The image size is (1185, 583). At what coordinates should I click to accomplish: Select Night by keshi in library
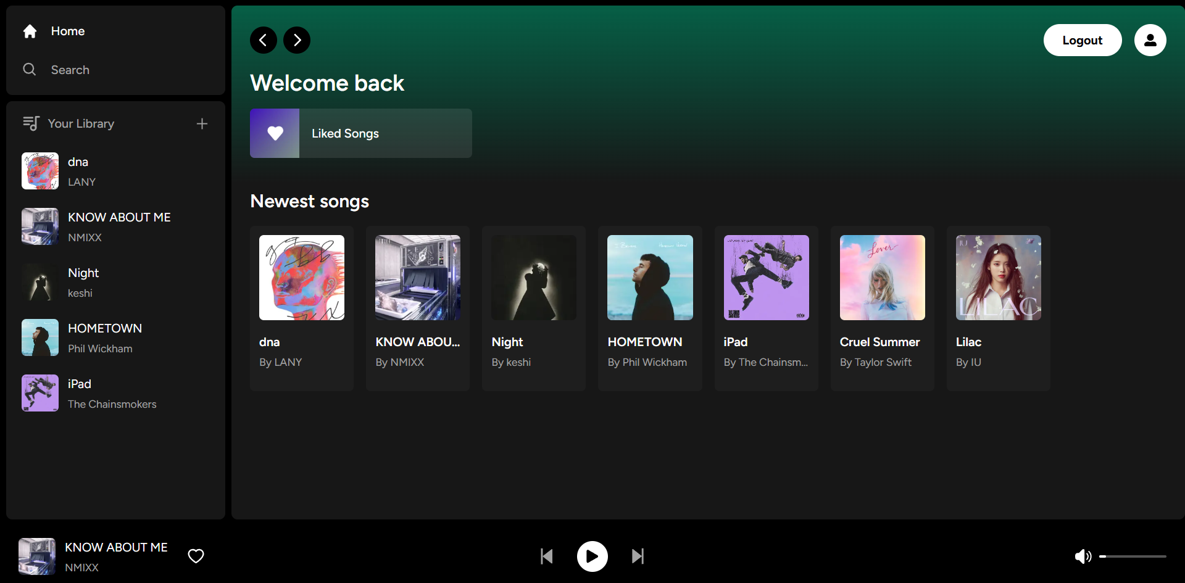[x=83, y=282]
